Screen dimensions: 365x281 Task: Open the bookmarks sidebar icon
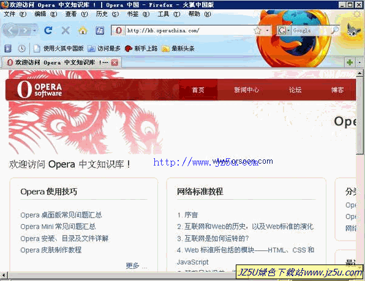pos(8,48)
